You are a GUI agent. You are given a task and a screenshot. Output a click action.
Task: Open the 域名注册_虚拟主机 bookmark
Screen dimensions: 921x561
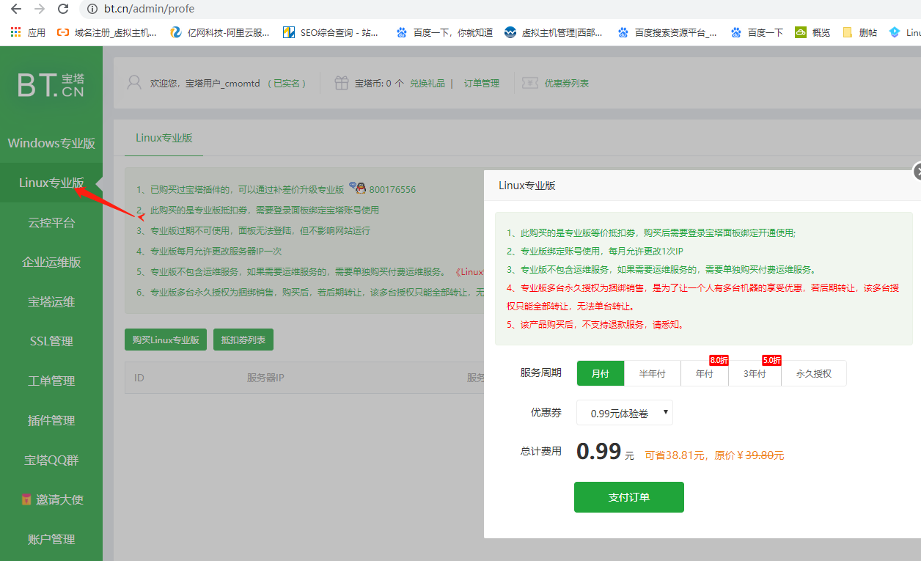click(107, 32)
